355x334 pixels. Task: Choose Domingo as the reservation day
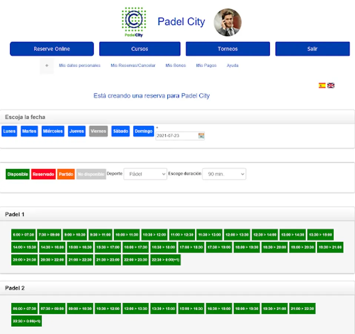click(143, 131)
